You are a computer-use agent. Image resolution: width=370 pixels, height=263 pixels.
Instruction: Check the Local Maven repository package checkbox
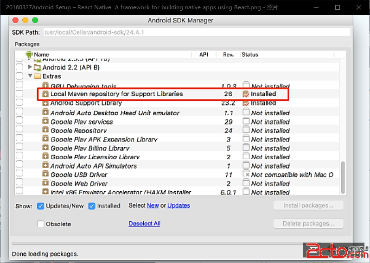[x=19, y=94]
